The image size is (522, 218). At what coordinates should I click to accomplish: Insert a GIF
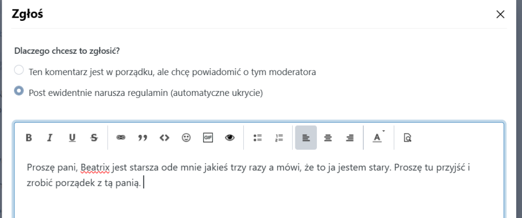[x=208, y=138]
